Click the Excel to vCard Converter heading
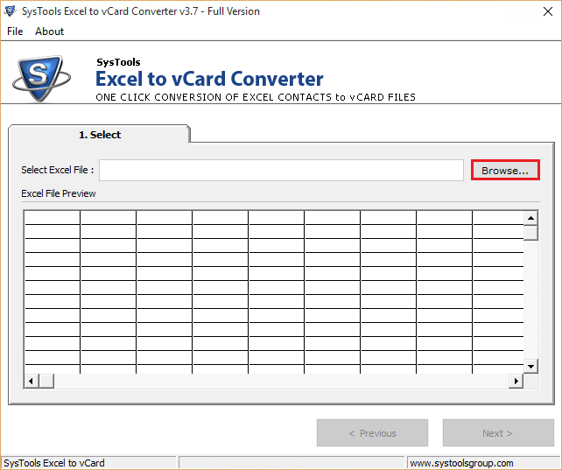562x470 pixels. pos(209,79)
